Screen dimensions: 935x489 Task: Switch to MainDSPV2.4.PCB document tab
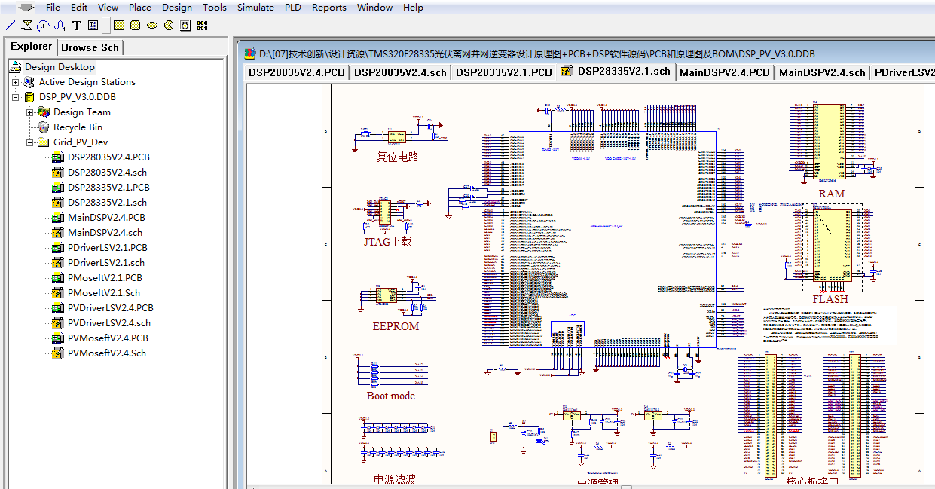pyautogui.click(x=725, y=72)
